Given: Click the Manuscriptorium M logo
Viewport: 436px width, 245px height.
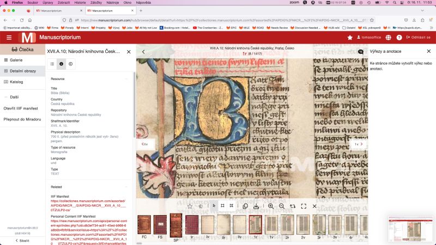Looking at the screenshot, I should (x=27, y=38).
